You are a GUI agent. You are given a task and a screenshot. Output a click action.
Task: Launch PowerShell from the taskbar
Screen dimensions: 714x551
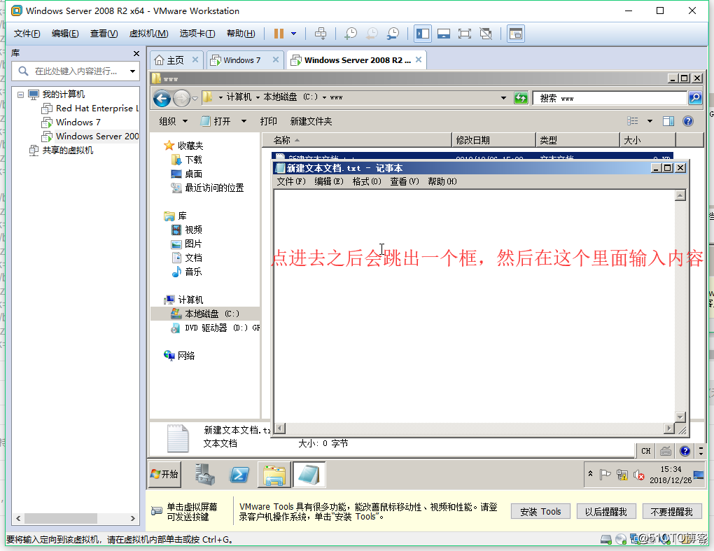pyautogui.click(x=239, y=475)
